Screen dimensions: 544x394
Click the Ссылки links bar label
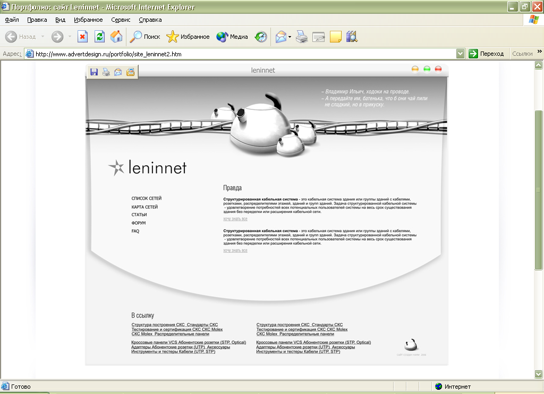(x=522, y=54)
